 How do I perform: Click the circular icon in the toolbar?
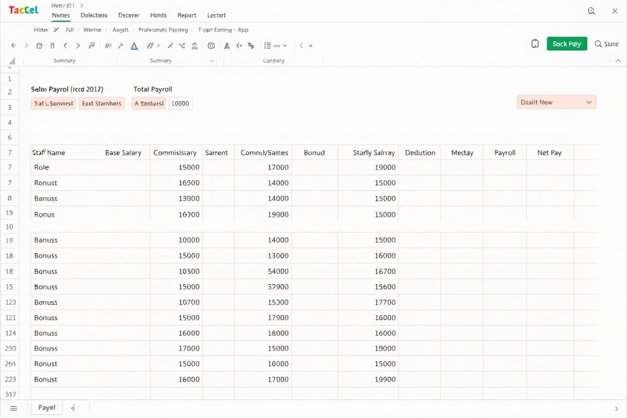coord(211,46)
